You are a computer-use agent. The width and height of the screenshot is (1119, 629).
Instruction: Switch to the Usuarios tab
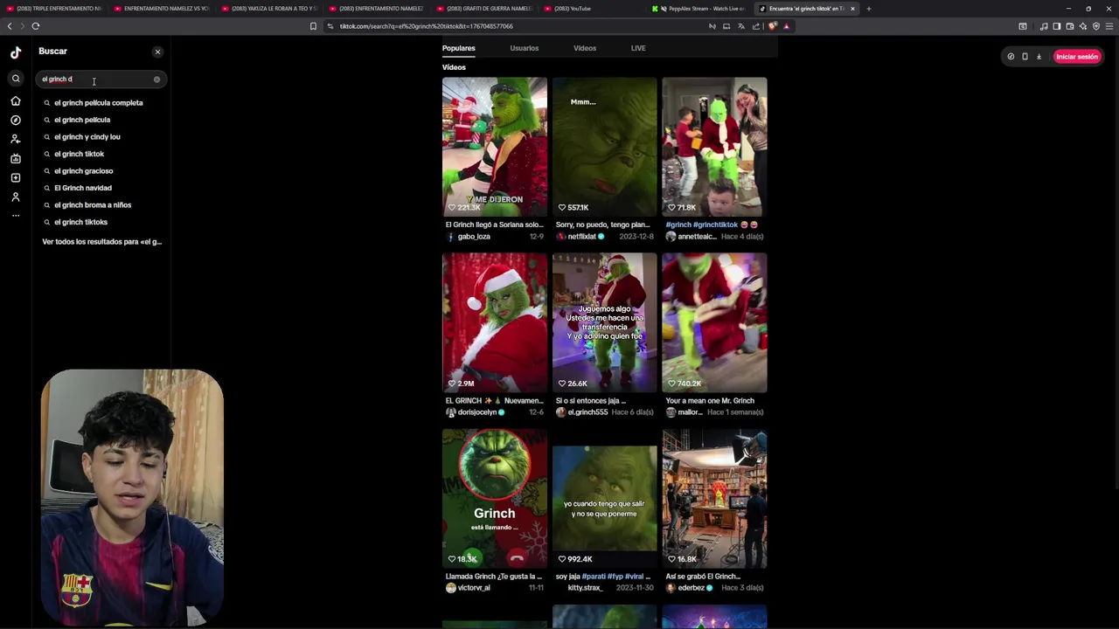pyautogui.click(x=525, y=48)
